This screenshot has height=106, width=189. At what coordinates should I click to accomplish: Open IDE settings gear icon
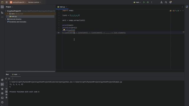[170, 2]
